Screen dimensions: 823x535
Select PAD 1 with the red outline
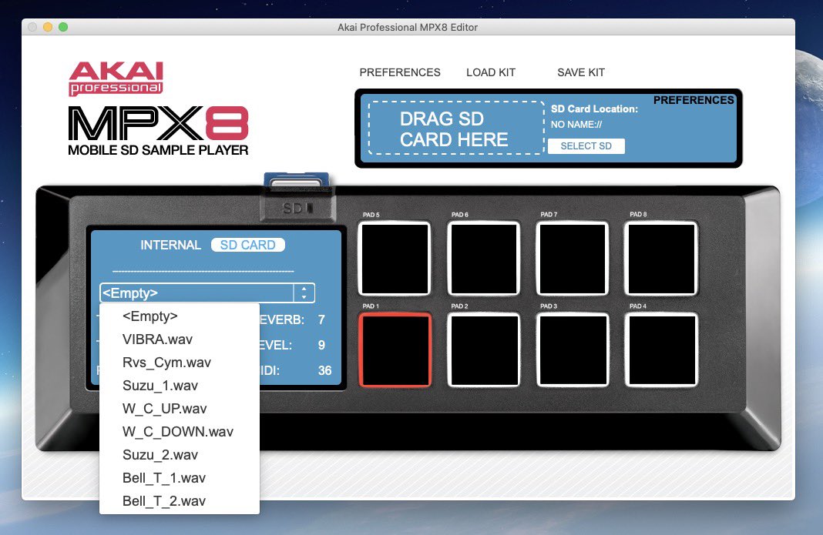click(x=395, y=349)
